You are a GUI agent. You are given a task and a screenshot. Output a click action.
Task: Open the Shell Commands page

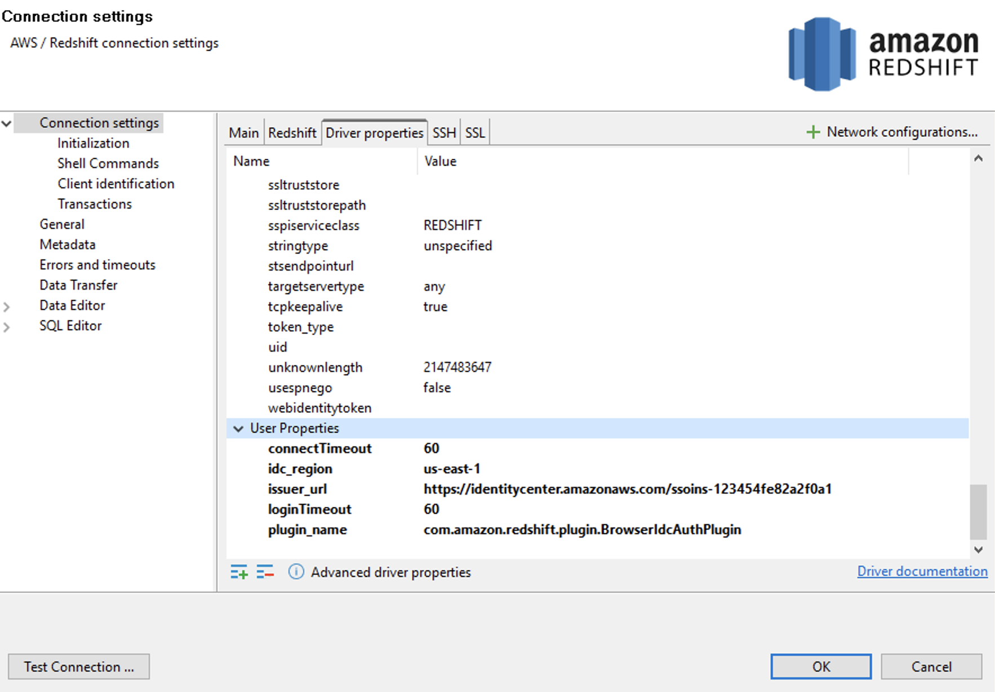click(108, 163)
